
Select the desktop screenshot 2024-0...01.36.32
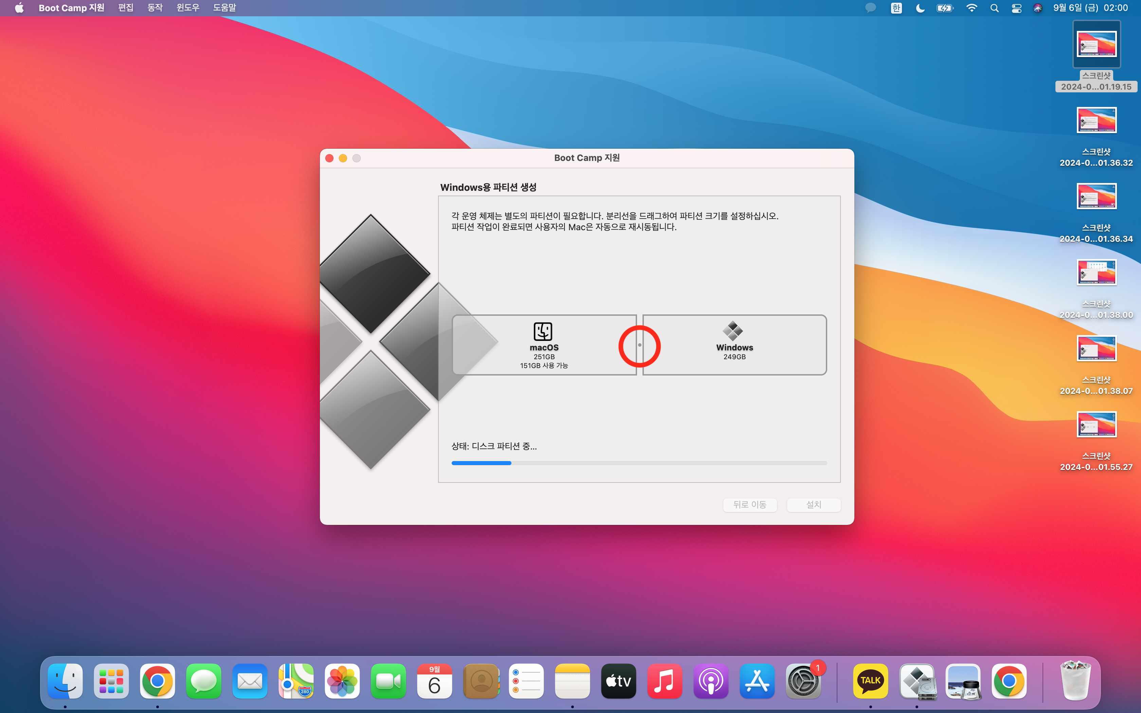[1096, 137]
